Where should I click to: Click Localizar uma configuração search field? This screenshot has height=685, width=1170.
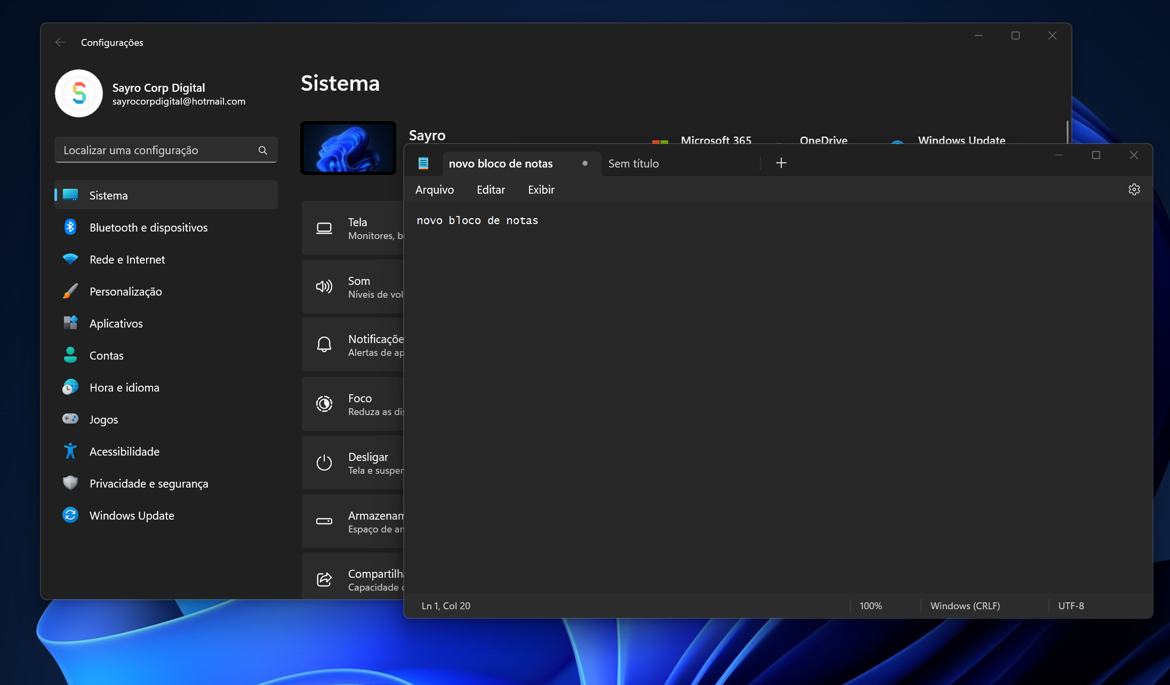click(x=166, y=150)
